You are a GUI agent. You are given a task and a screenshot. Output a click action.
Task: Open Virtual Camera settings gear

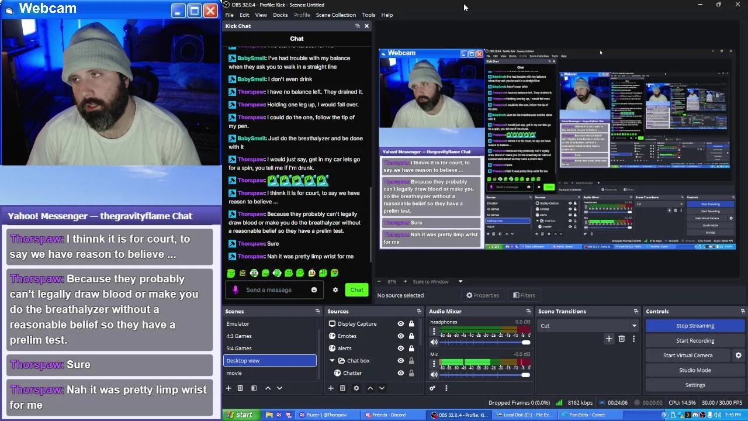pos(738,356)
